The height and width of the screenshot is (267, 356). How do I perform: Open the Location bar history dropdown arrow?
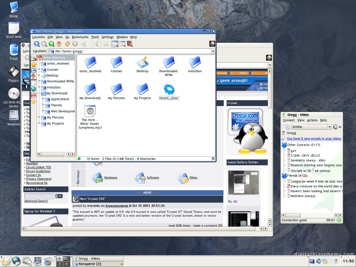[213, 51]
